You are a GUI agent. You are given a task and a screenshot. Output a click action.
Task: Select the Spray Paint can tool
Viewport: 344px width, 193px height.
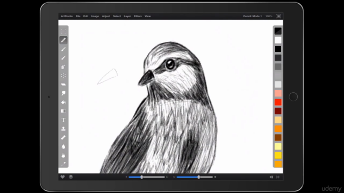tap(63, 66)
